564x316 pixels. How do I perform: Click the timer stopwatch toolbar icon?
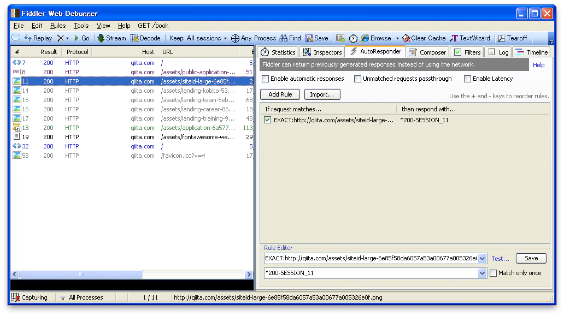point(353,38)
